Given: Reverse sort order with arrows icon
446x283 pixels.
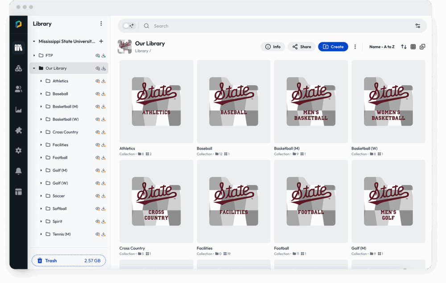Looking at the screenshot, I should click(x=404, y=47).
